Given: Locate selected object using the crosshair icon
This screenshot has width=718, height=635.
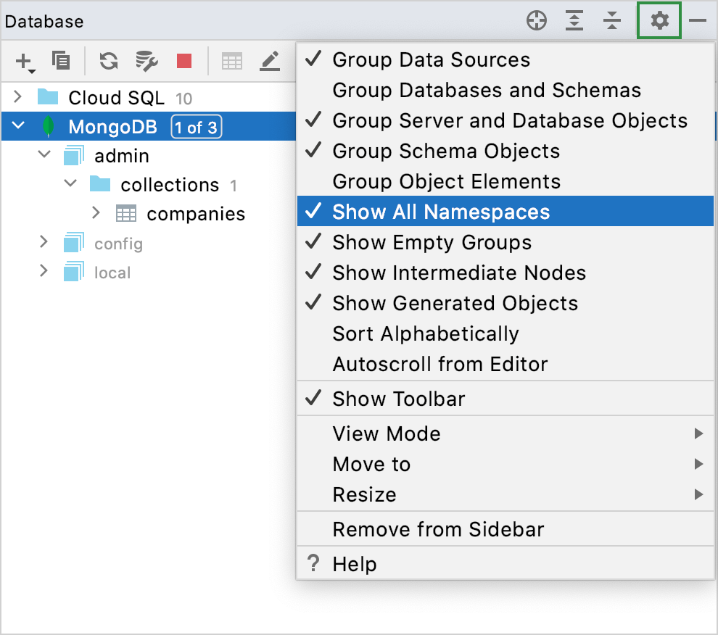Looking at the screenshot, I should pyautogui.click(x=537, y=21).
